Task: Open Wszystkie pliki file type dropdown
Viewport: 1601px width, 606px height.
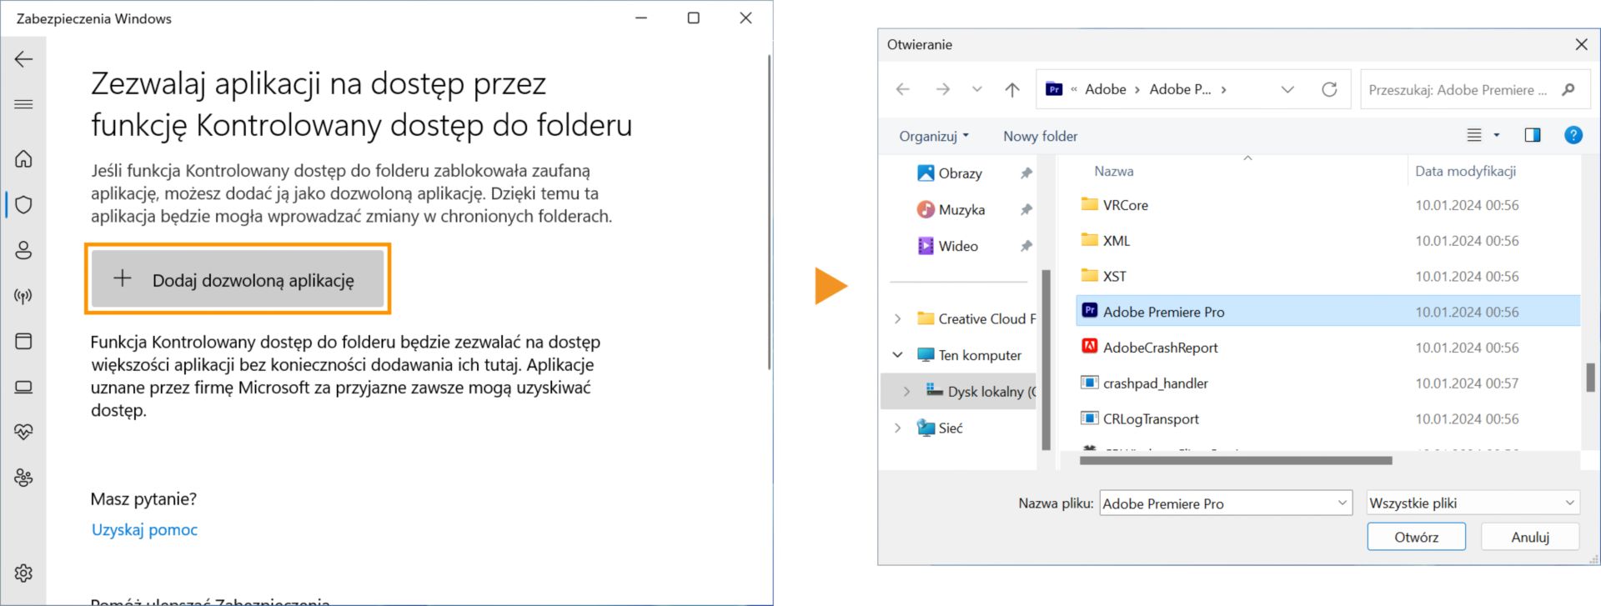Action: point(1473,503)
